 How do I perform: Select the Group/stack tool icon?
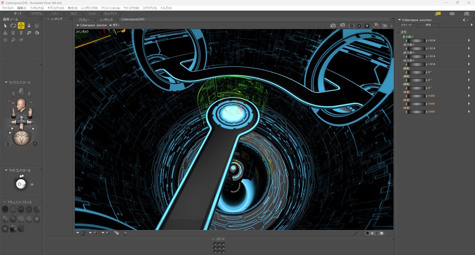click(13, 33)
